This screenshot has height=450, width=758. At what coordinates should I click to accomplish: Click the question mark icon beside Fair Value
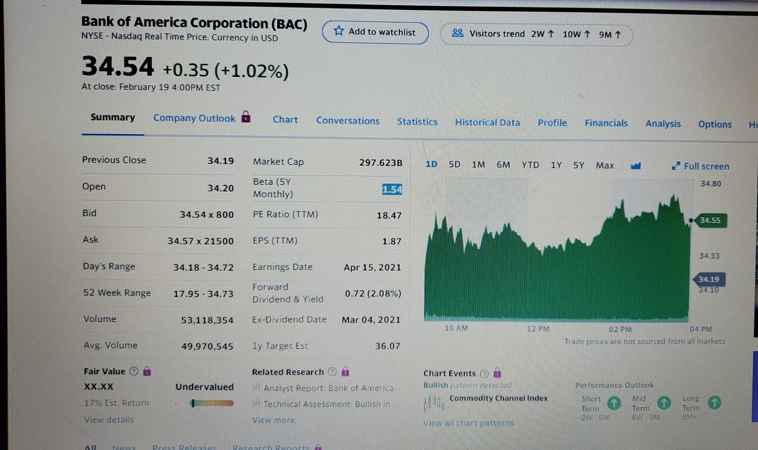[x=134, y=371]
